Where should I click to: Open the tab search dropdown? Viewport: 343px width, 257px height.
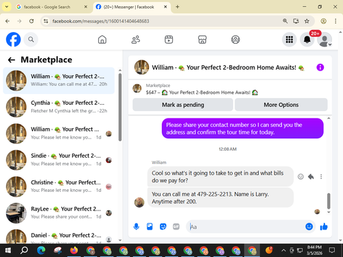(x=7, y=7)
